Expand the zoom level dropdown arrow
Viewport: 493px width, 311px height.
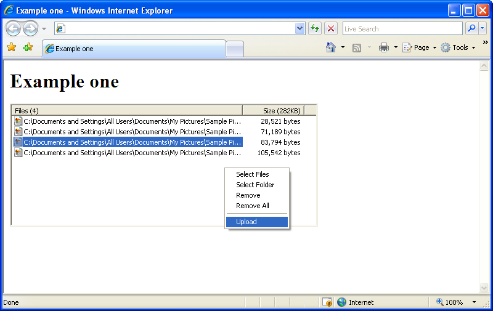coord(474,302)
